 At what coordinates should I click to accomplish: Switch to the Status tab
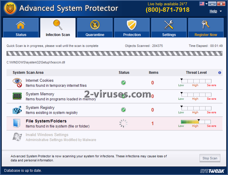coord(21,28)
